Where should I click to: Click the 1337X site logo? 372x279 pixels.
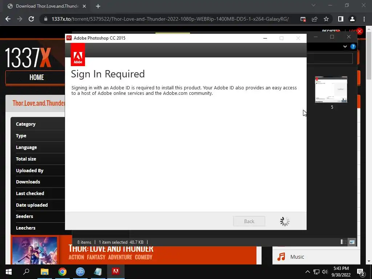tap(28, 58)
